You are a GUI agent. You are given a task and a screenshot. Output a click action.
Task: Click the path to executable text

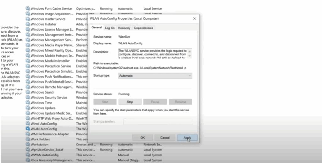pos(140,68)
